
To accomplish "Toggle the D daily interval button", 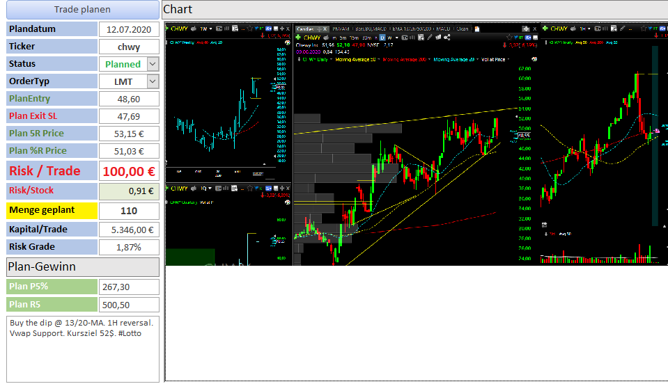I will coord(382,38).
